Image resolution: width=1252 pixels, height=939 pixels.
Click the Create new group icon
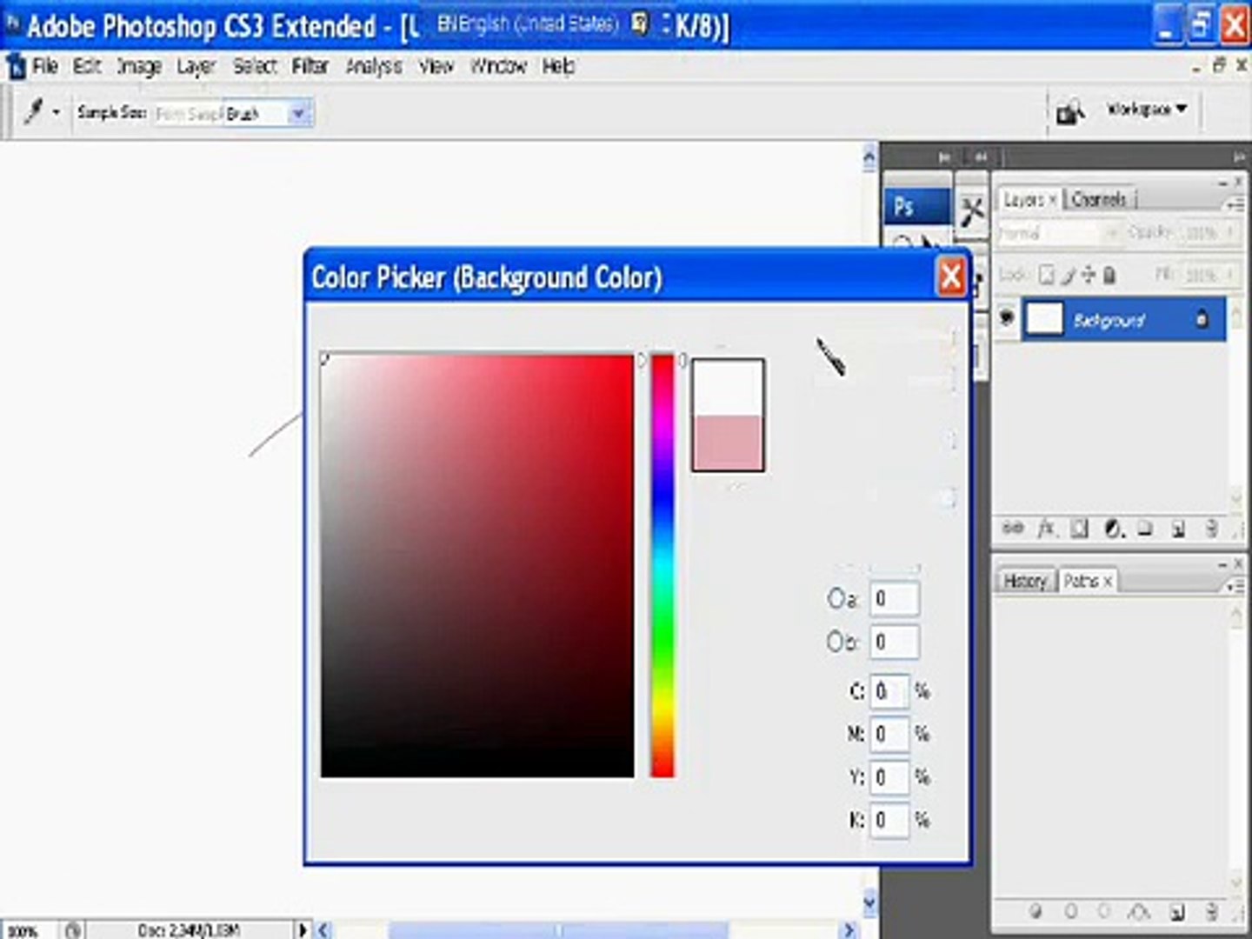point(1145,527)
